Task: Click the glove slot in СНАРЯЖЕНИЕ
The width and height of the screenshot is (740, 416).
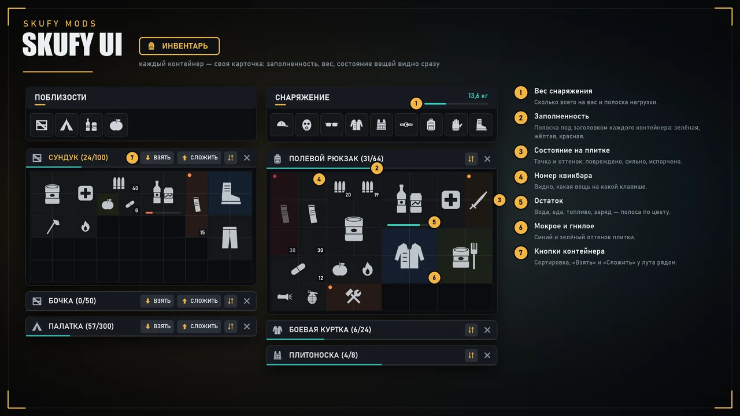Action: pos(456,125)
